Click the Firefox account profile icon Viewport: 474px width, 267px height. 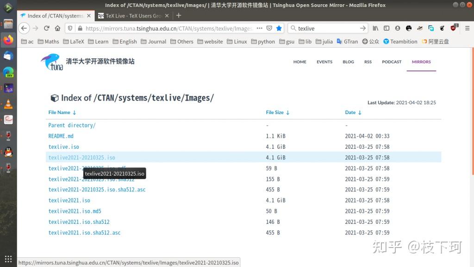point(398,28)
